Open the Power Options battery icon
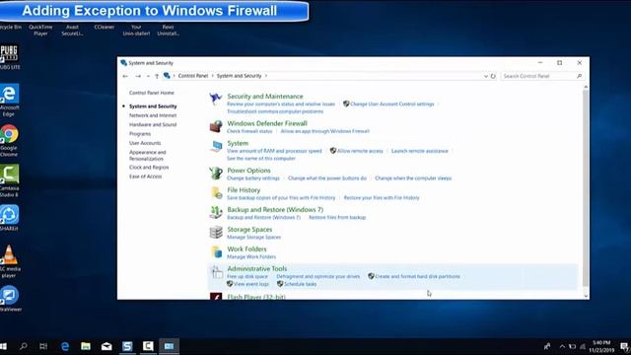 click(x=216, y=174)
